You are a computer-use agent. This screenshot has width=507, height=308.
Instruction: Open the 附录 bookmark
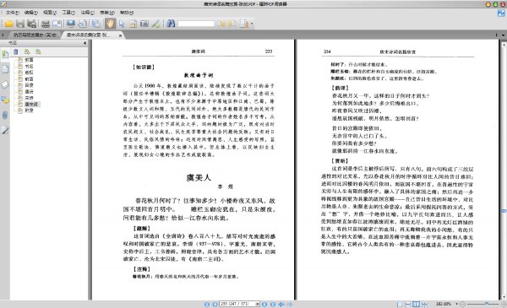(x=29, y=111)
